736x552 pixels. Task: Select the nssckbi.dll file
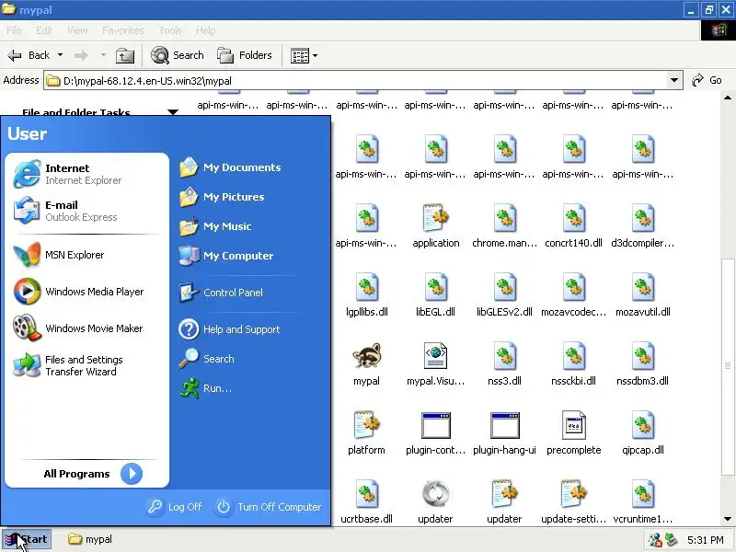point(573,364)
